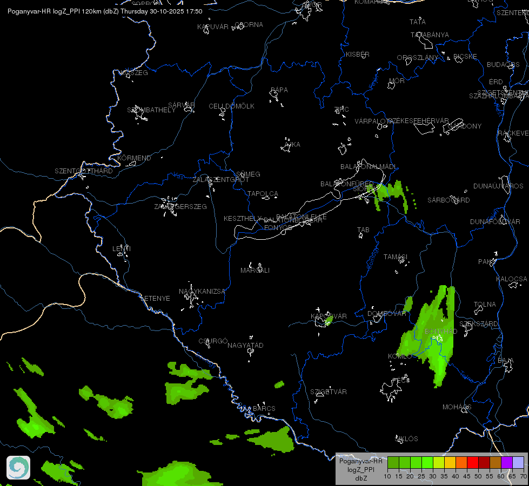Click the KALOCSA town label

(512, 279)
